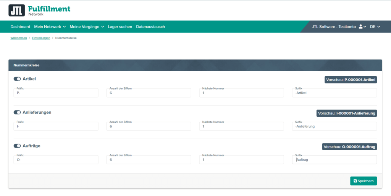Expand the Mein Netzwerk menu

[50, 27]
